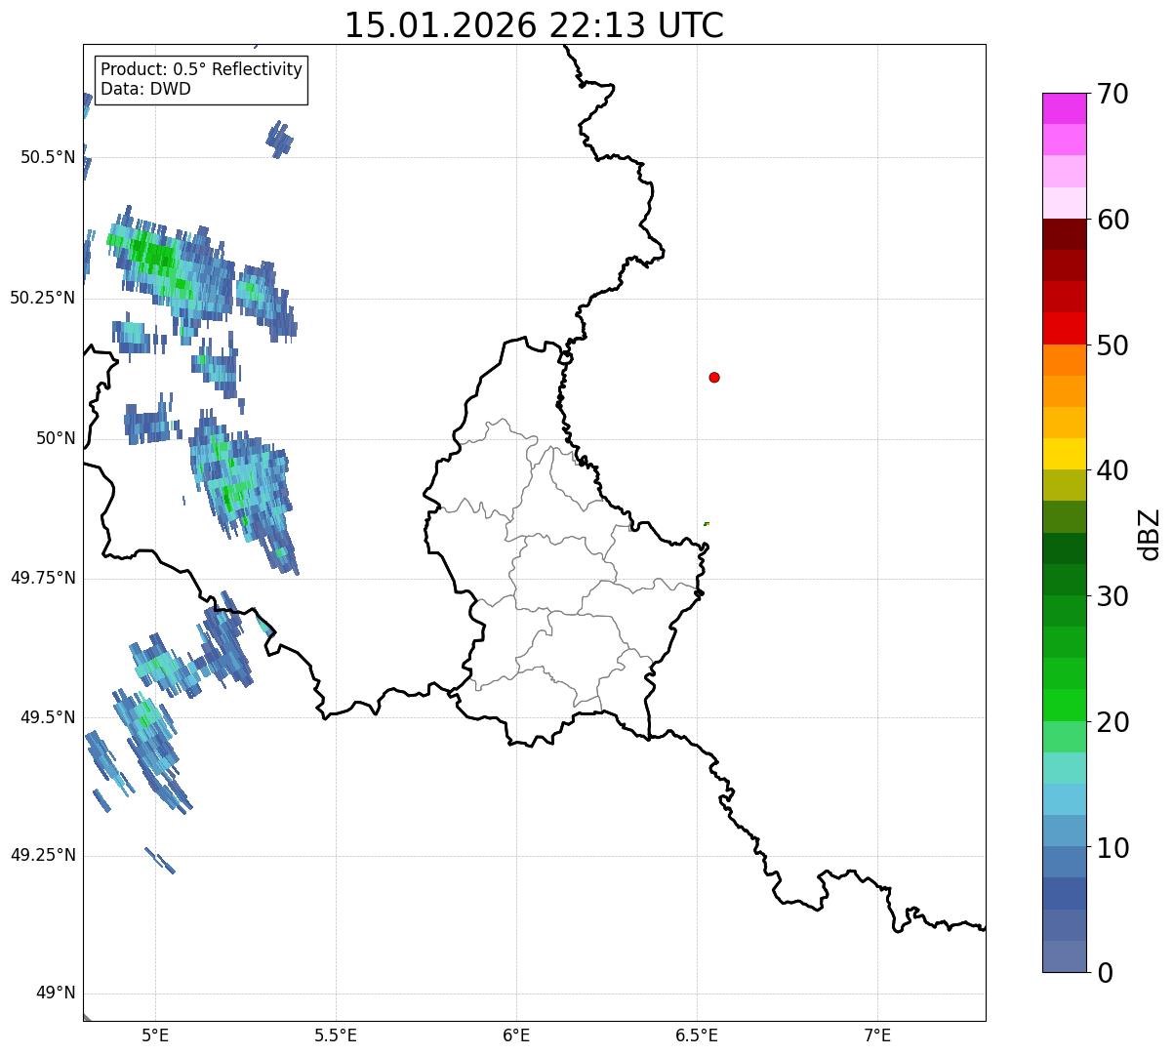
Task: Click the title text 15.01.2026 22:13 UTC
Action: click(x=534, y=25)
